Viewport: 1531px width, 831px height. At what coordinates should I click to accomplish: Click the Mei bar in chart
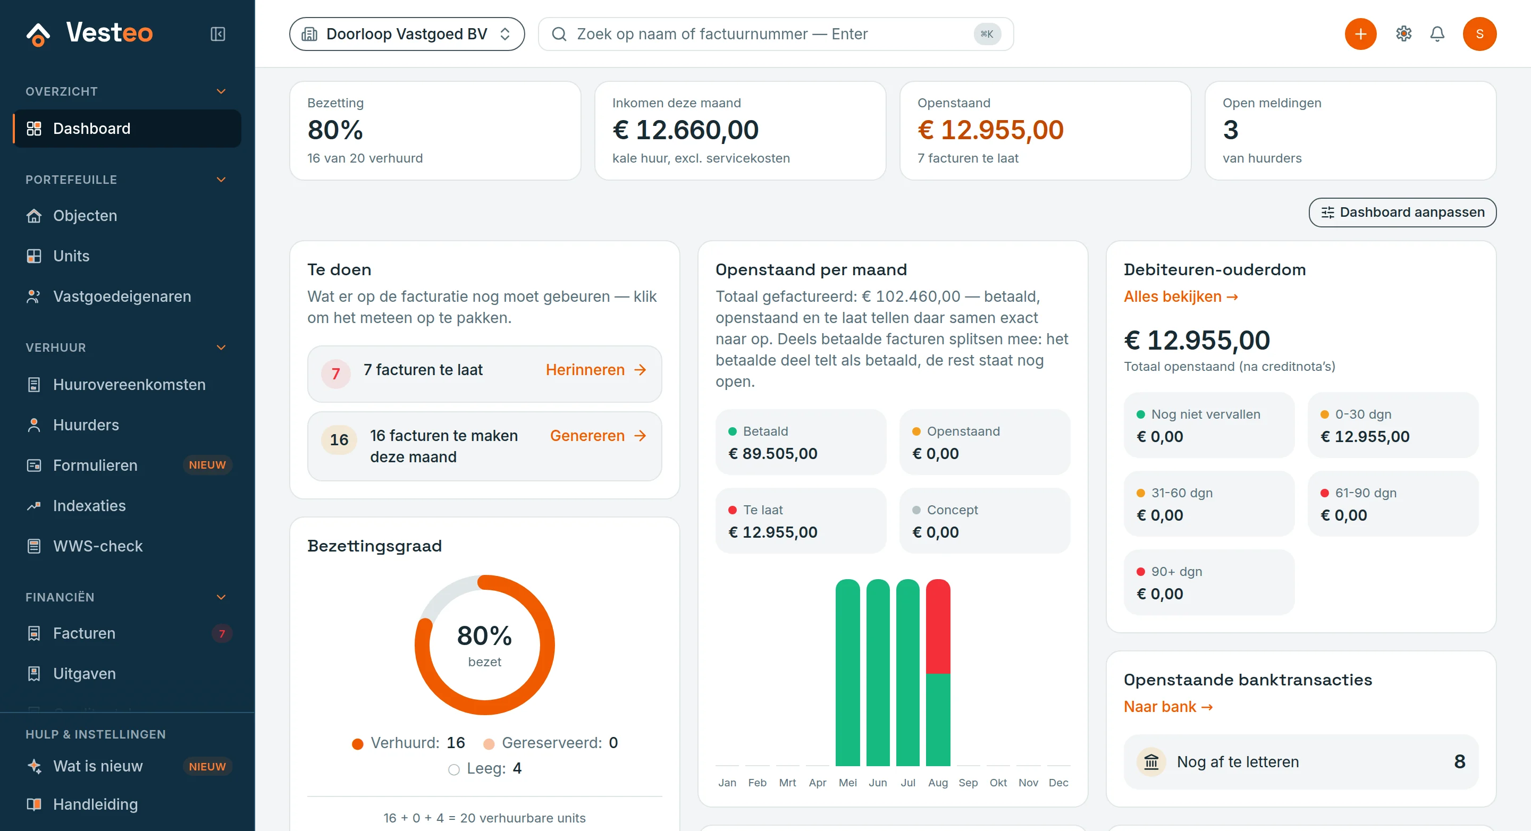[847, 673]
